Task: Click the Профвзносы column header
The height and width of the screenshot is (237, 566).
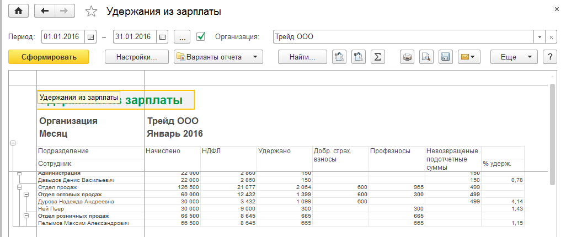Action: click(x=397, y=159)
